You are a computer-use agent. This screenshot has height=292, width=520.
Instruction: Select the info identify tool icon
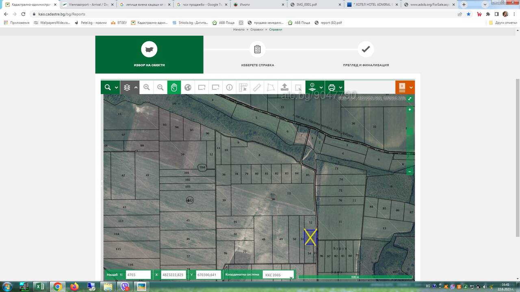(230, 87)
